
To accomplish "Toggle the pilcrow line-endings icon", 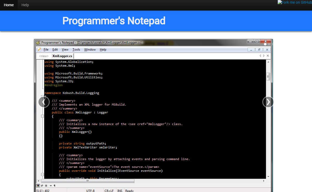I will 54,186.
